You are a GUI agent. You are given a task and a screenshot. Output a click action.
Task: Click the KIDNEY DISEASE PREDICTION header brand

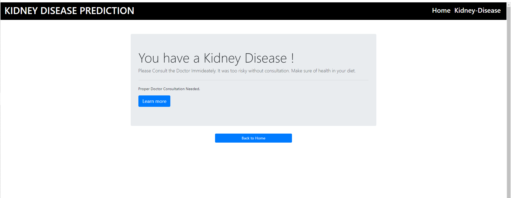tap(69, 11)
